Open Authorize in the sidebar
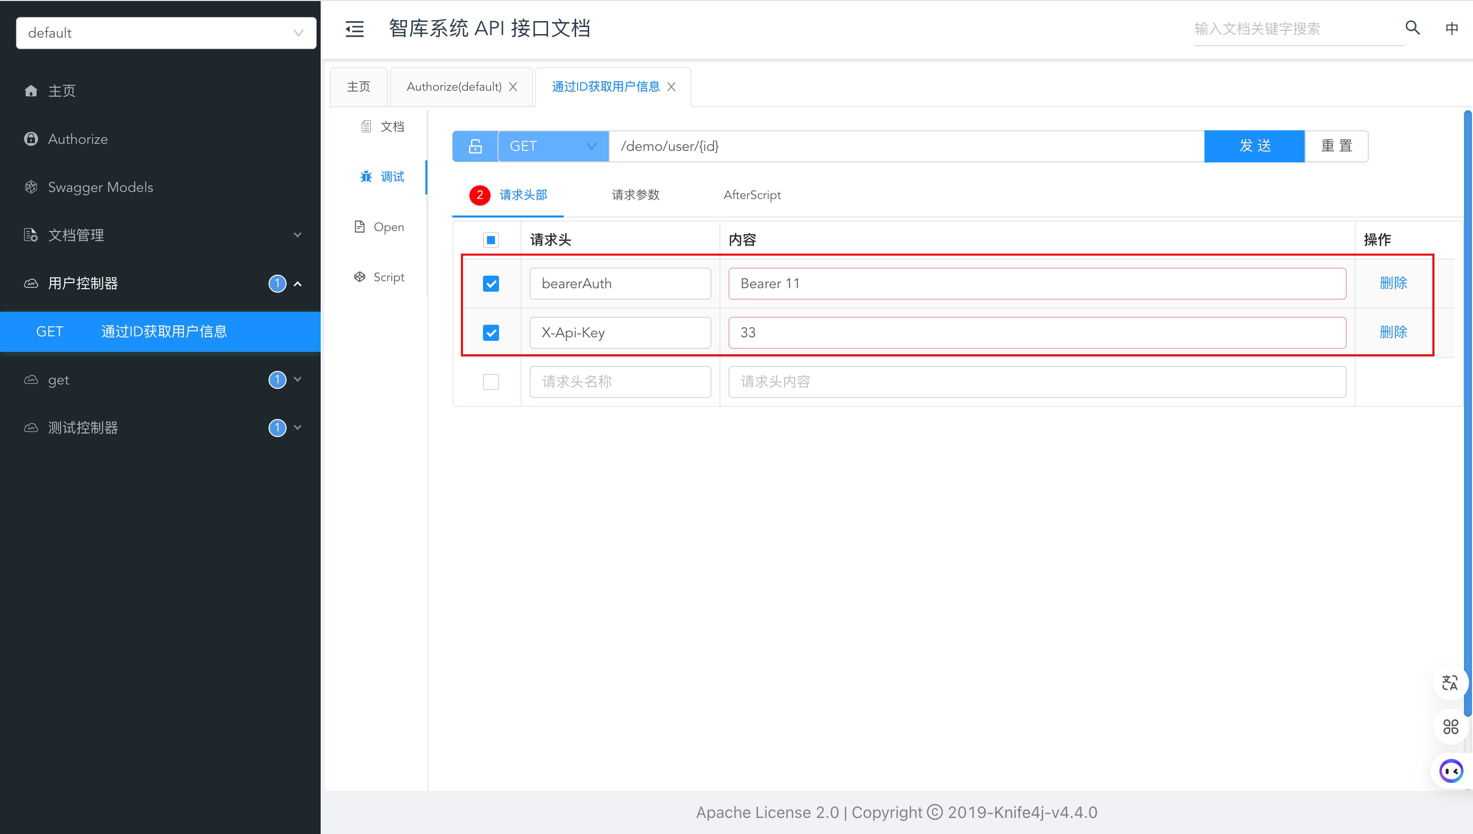1473x834 pixels. pyautogui.click(x=160, y=139)
